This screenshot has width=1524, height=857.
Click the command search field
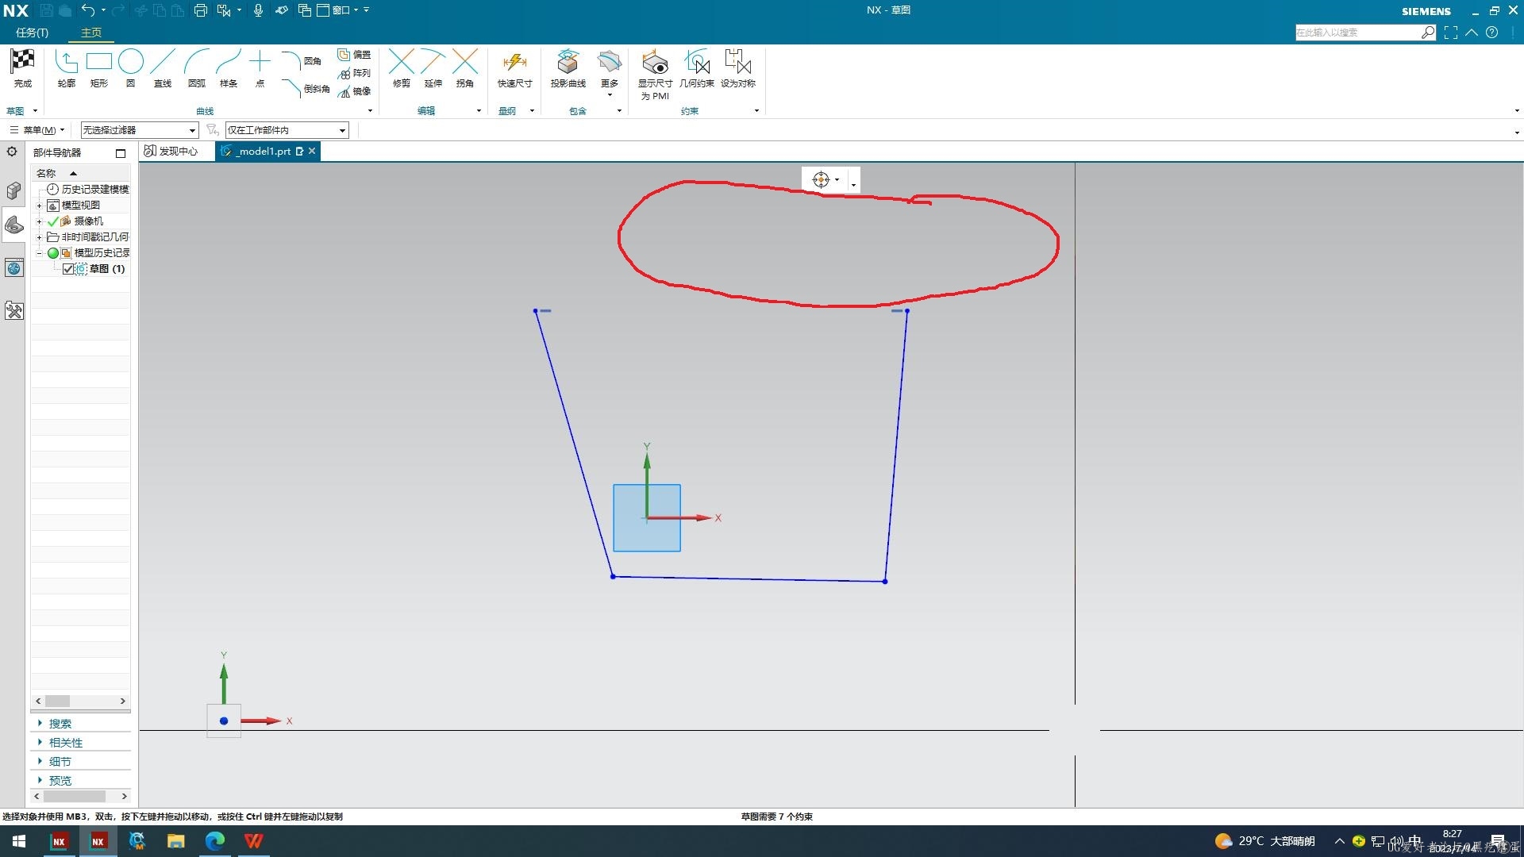tap(1358, 33)
